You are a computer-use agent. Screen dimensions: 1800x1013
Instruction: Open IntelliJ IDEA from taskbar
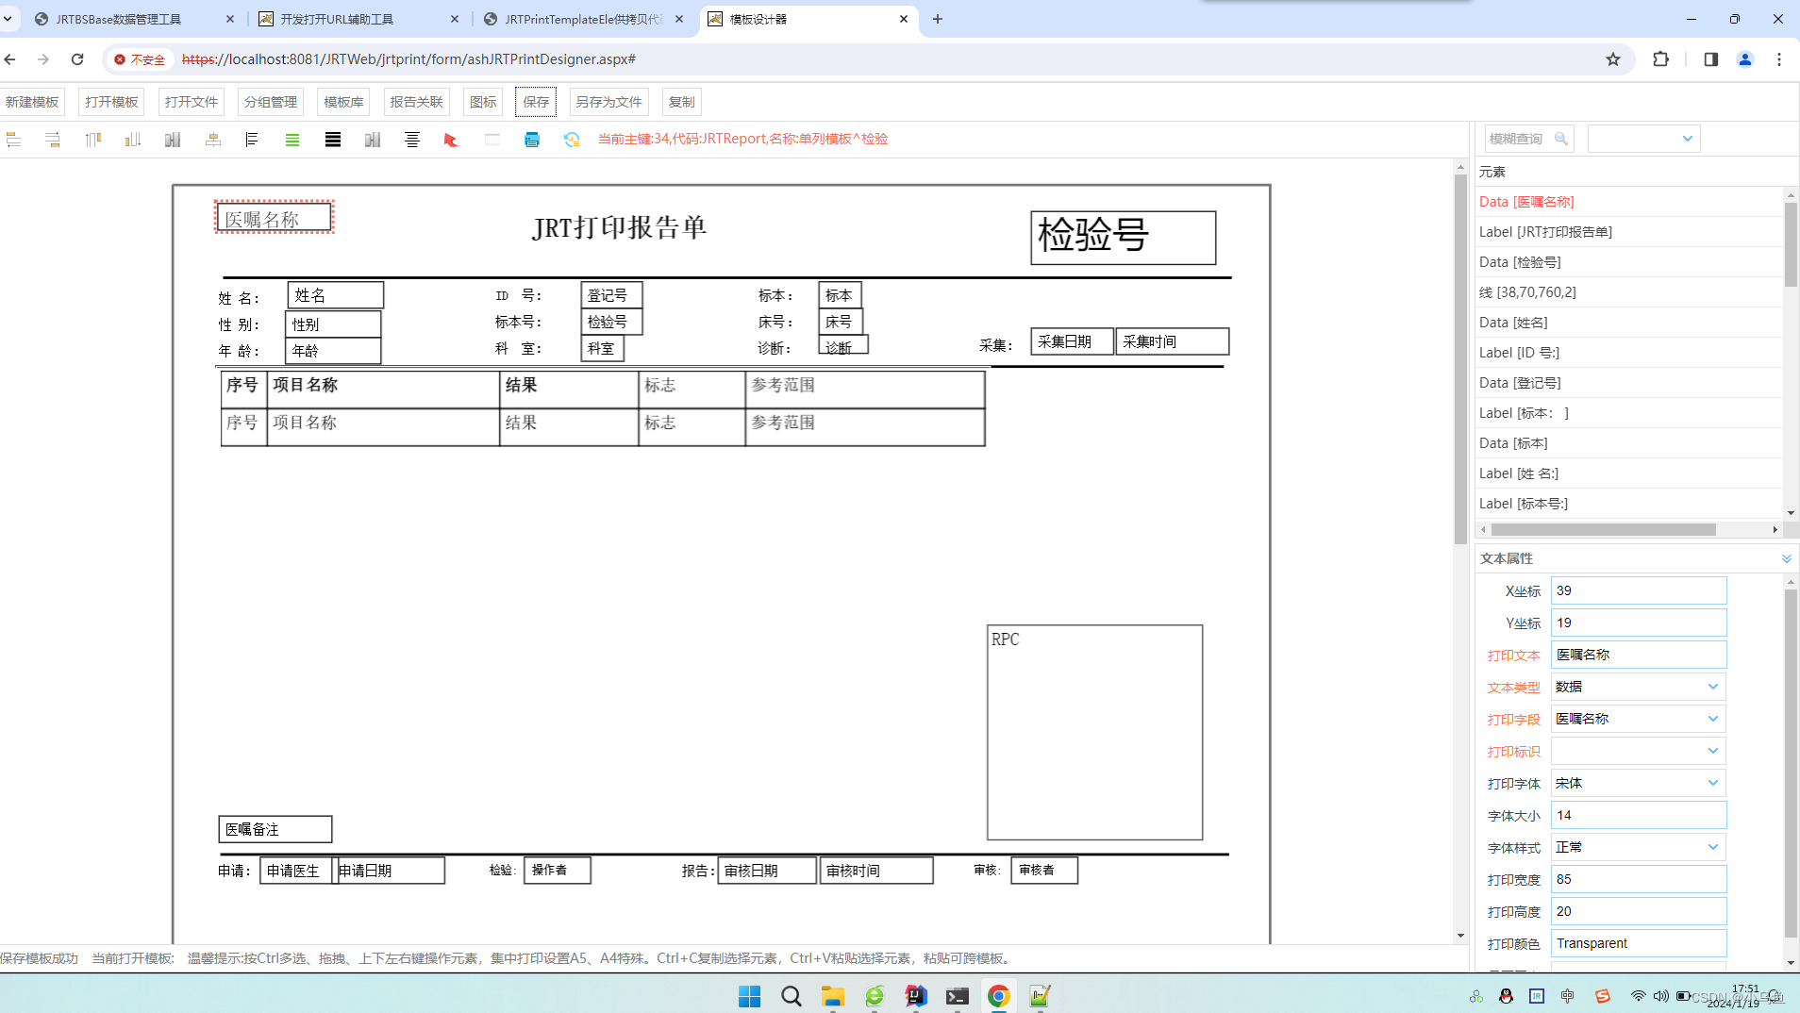(916, 996)
